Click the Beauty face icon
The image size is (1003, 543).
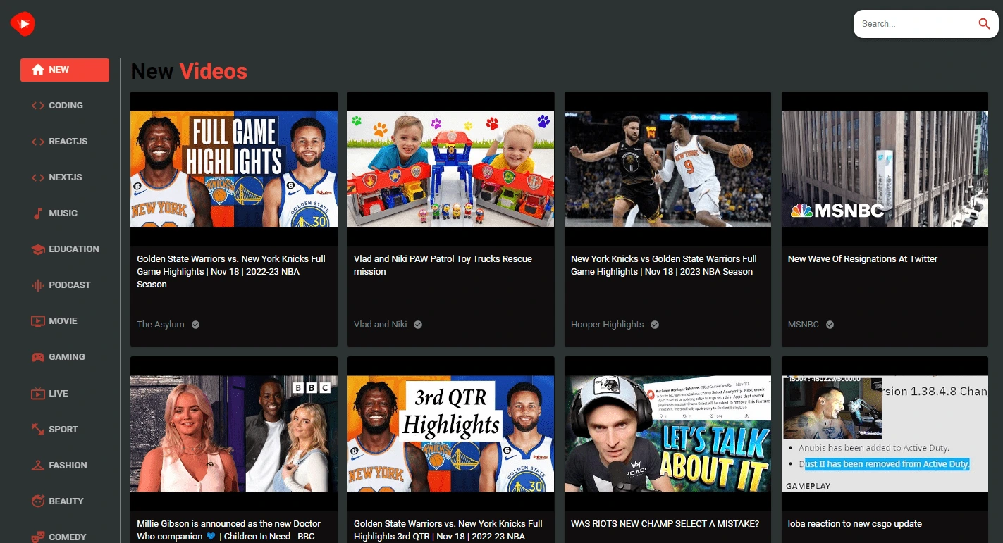coord(37,501)
